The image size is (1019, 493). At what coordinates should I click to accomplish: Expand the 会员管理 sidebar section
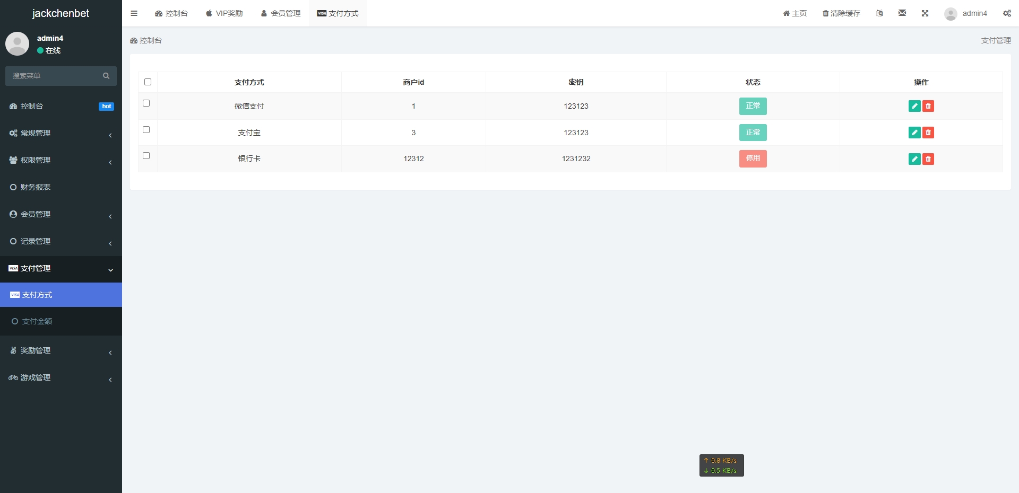pos(61,214)
